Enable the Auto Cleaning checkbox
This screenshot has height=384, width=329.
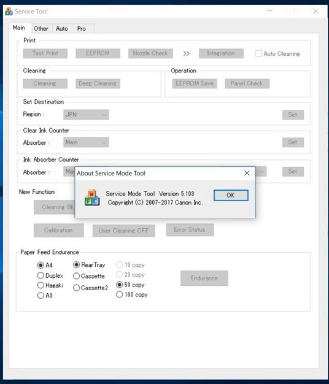pos(258,53)
